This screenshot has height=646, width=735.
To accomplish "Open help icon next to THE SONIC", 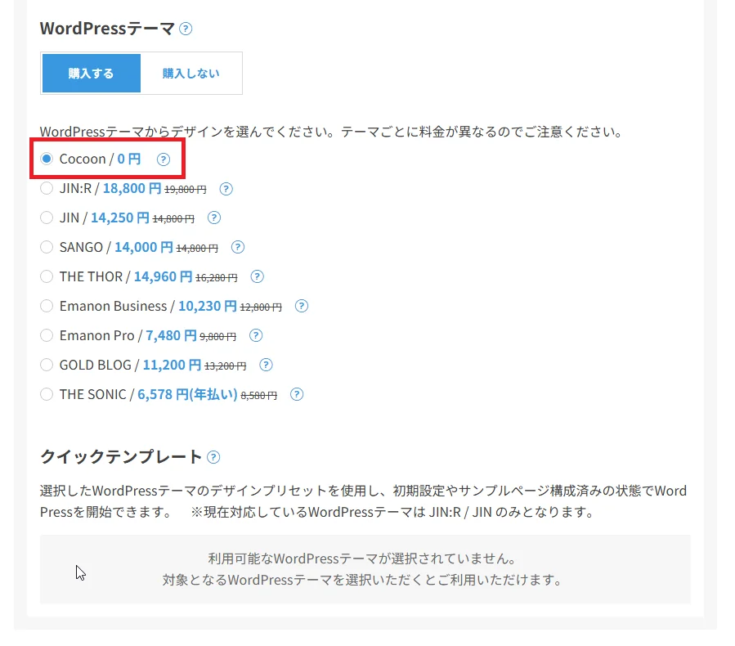I will click(297, 394).
